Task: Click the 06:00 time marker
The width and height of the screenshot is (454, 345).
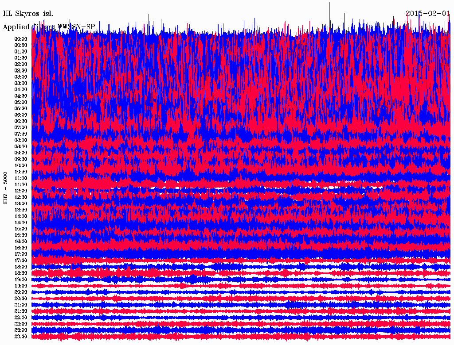Action: tap(21, 115)
